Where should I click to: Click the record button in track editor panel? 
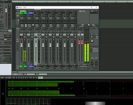point(1,9)
